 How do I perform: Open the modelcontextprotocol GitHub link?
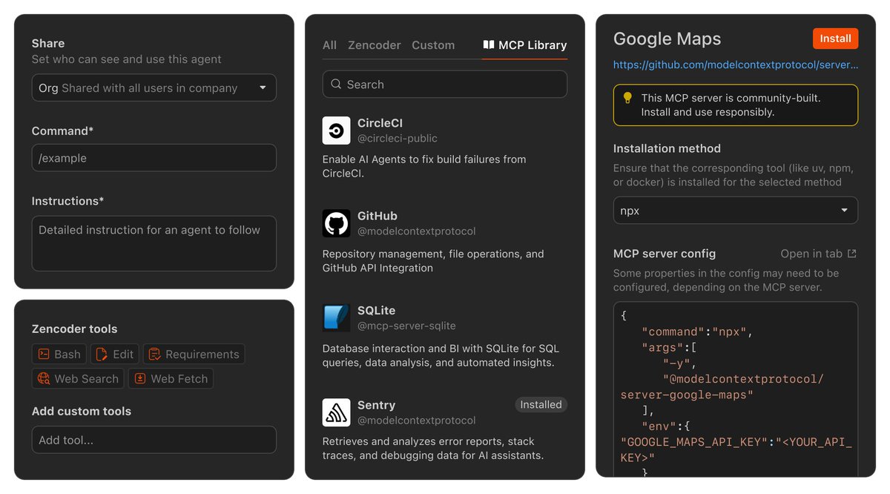pyautogui.click(x=736, y=65)
